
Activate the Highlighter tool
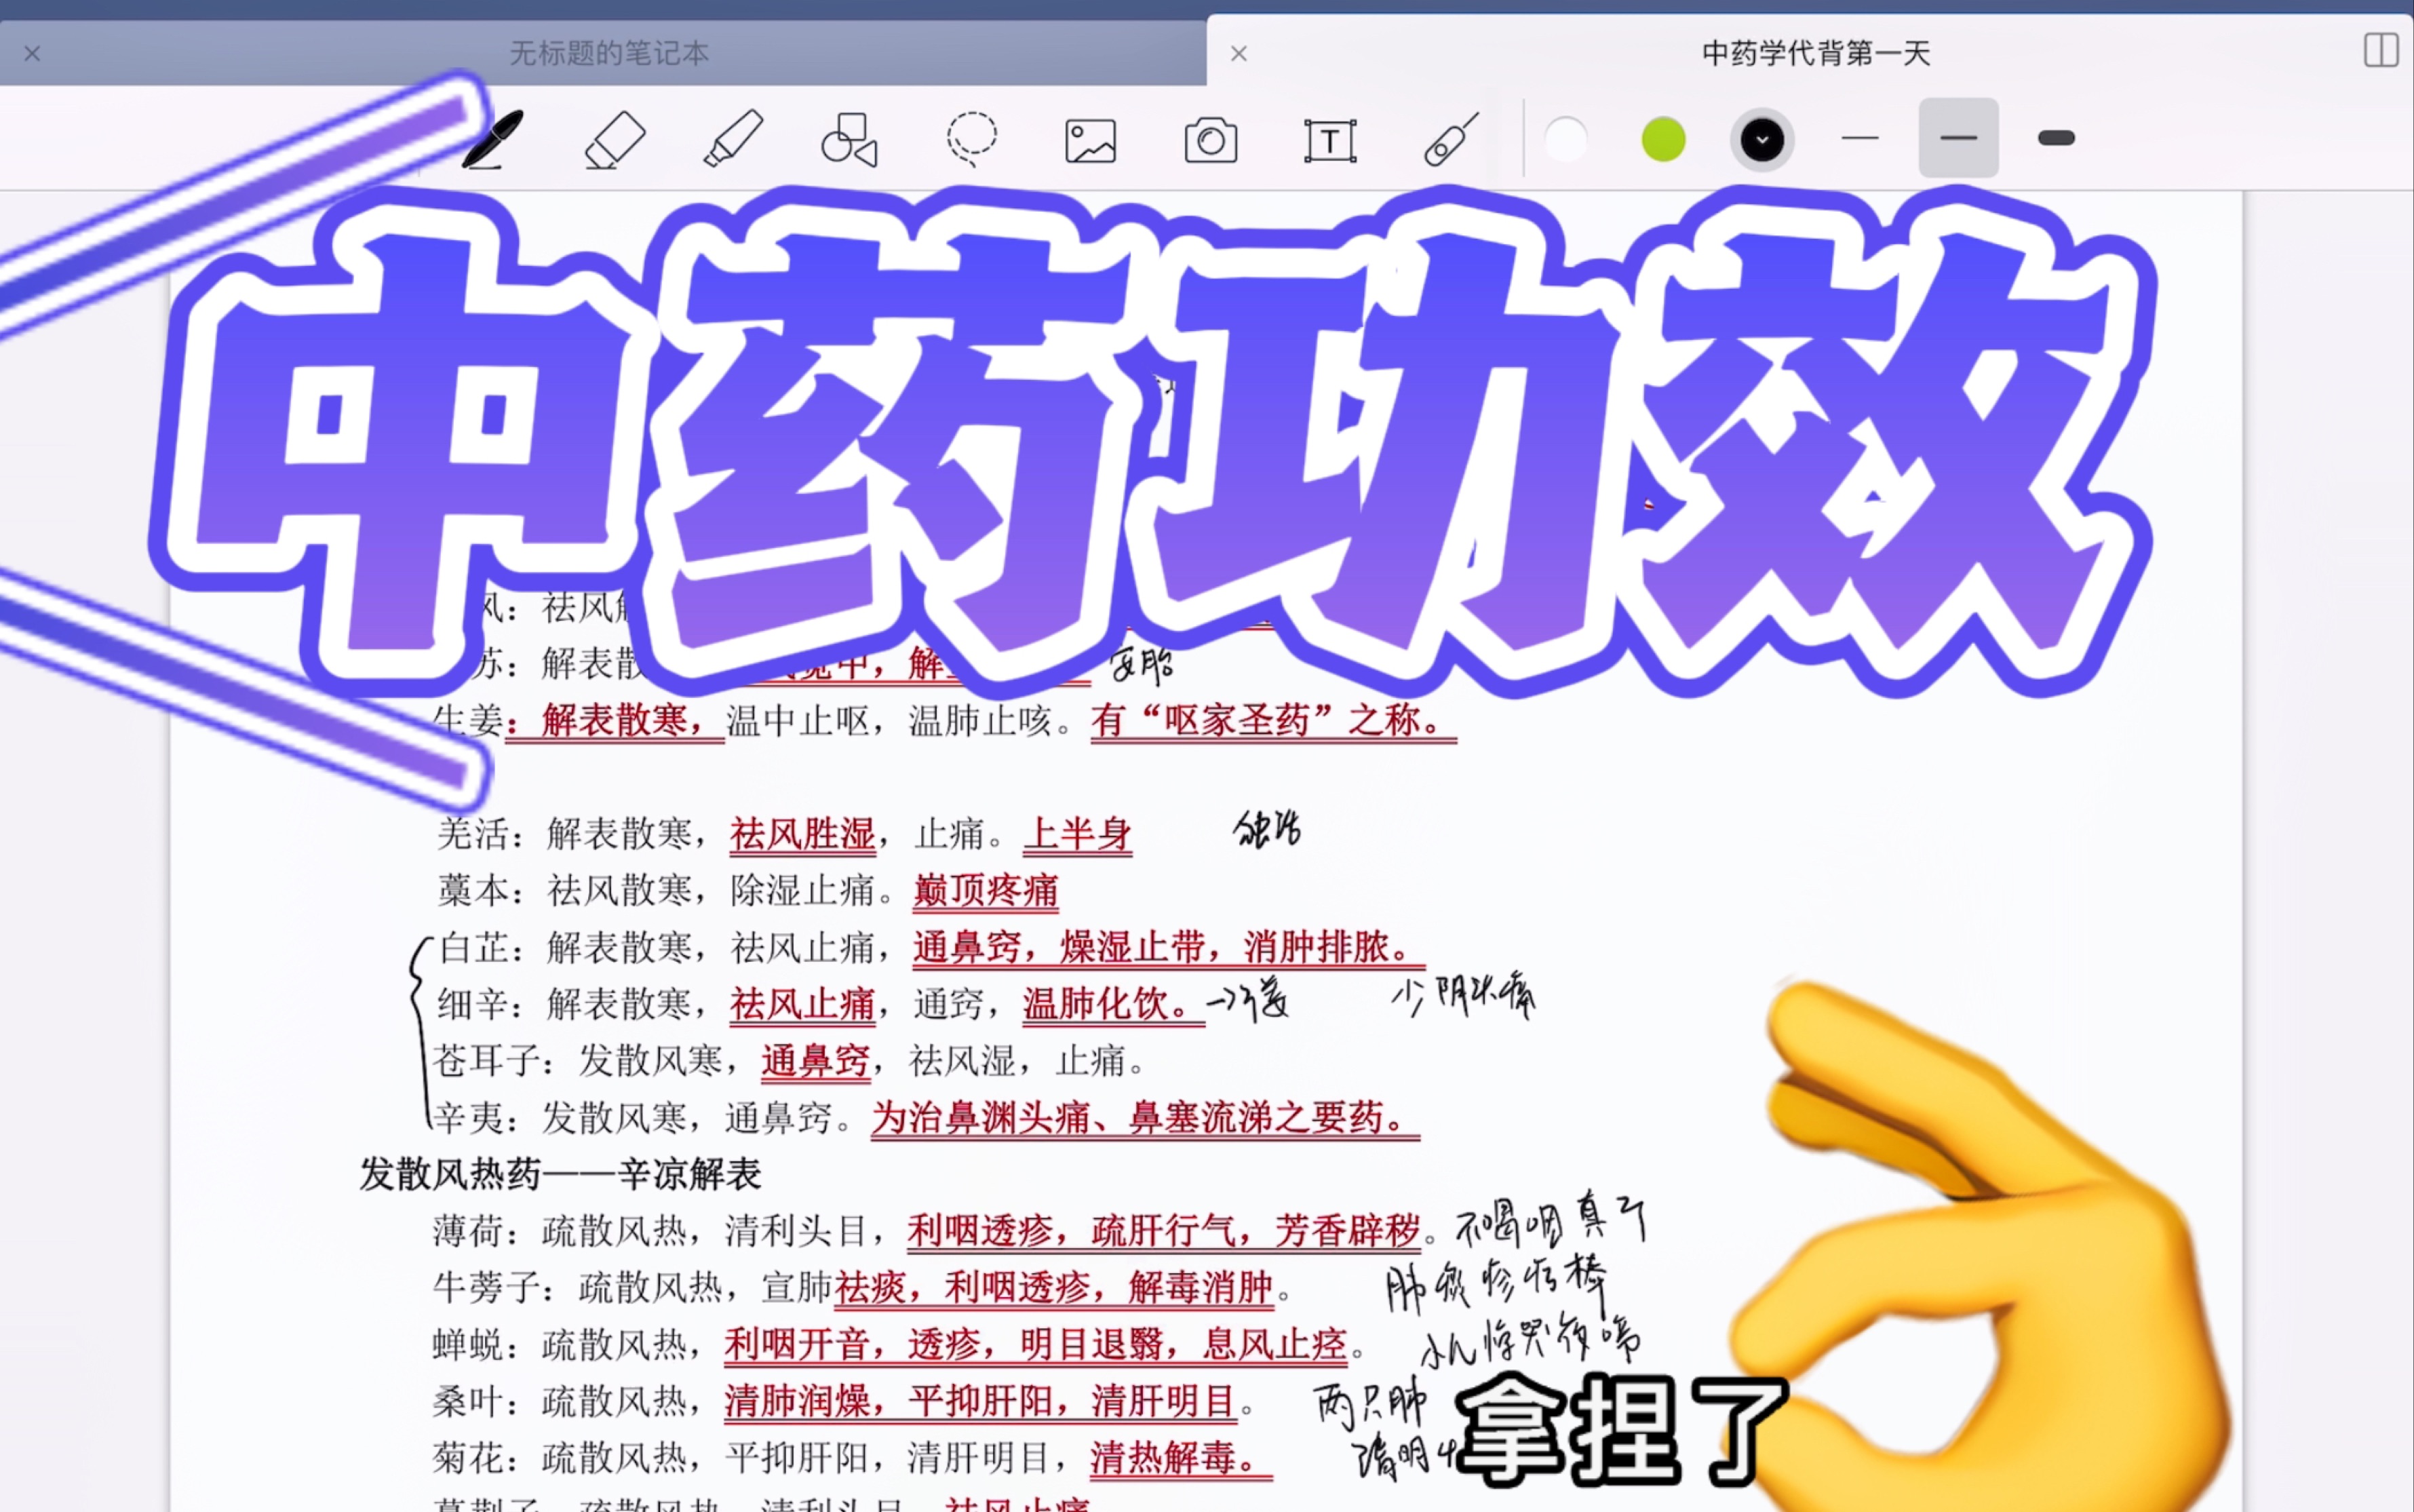[733, 139]
